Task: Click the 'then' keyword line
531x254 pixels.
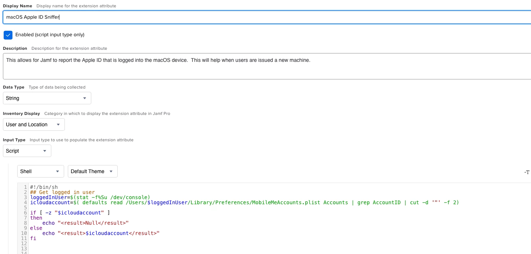Action: pyautogui.click(x=36, y=218)
